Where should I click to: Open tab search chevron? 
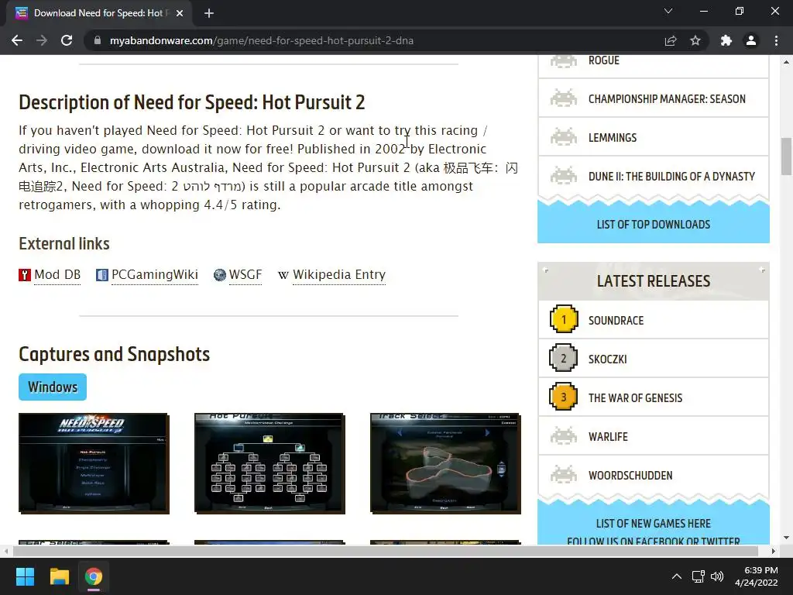(x=668, y=11)
